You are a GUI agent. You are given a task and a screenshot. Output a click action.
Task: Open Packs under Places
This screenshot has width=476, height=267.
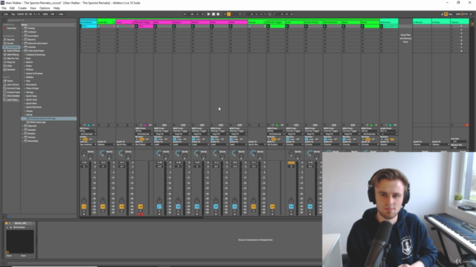tap(10, 81)
